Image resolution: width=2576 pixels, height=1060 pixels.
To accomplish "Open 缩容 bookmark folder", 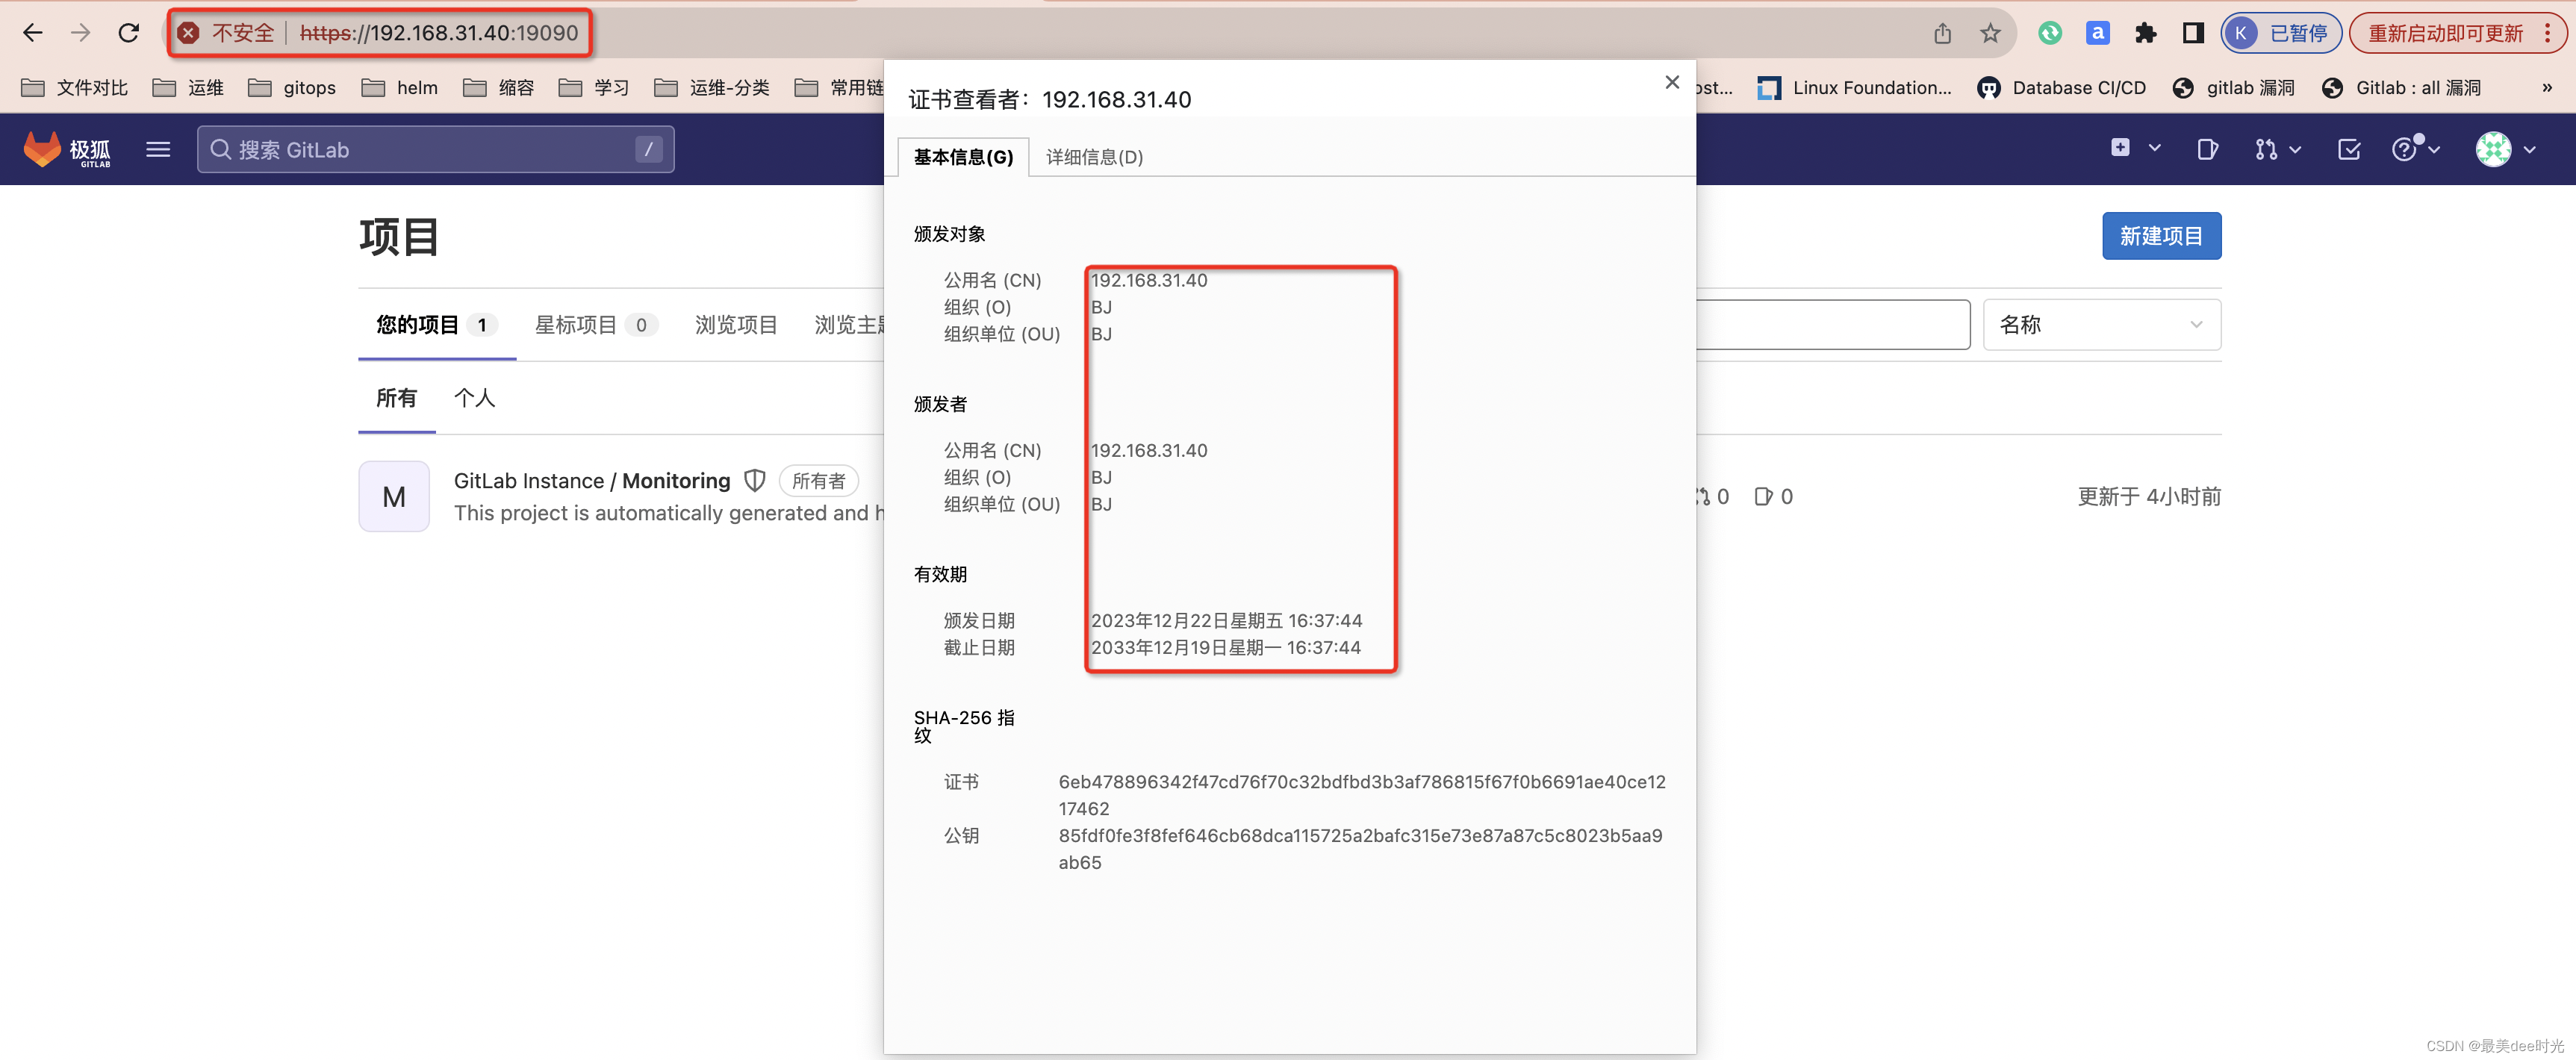I will (x=499, y=88).
